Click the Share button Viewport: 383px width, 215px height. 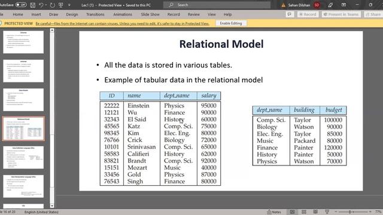pos(373,14)
